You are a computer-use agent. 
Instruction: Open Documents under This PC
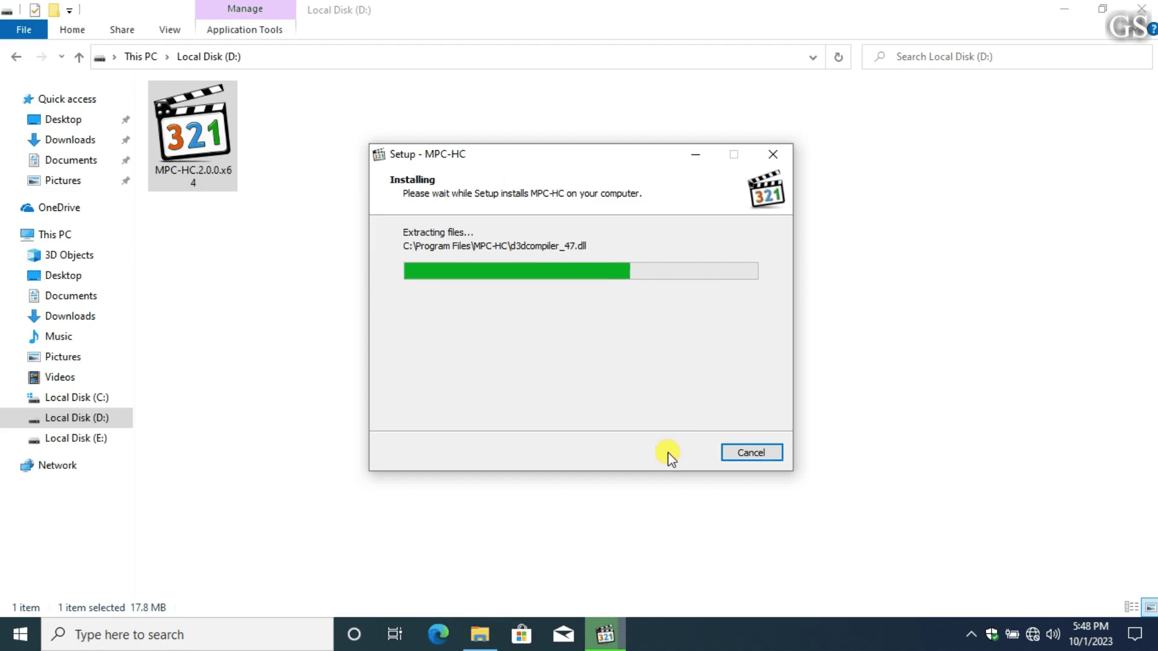click(x=71, y=296)
